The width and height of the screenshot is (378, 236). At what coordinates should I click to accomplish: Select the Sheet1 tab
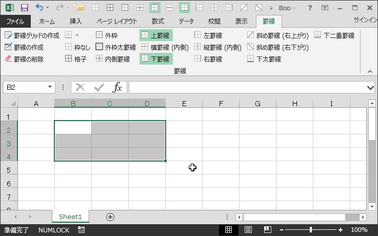click(x=70, y=217)
